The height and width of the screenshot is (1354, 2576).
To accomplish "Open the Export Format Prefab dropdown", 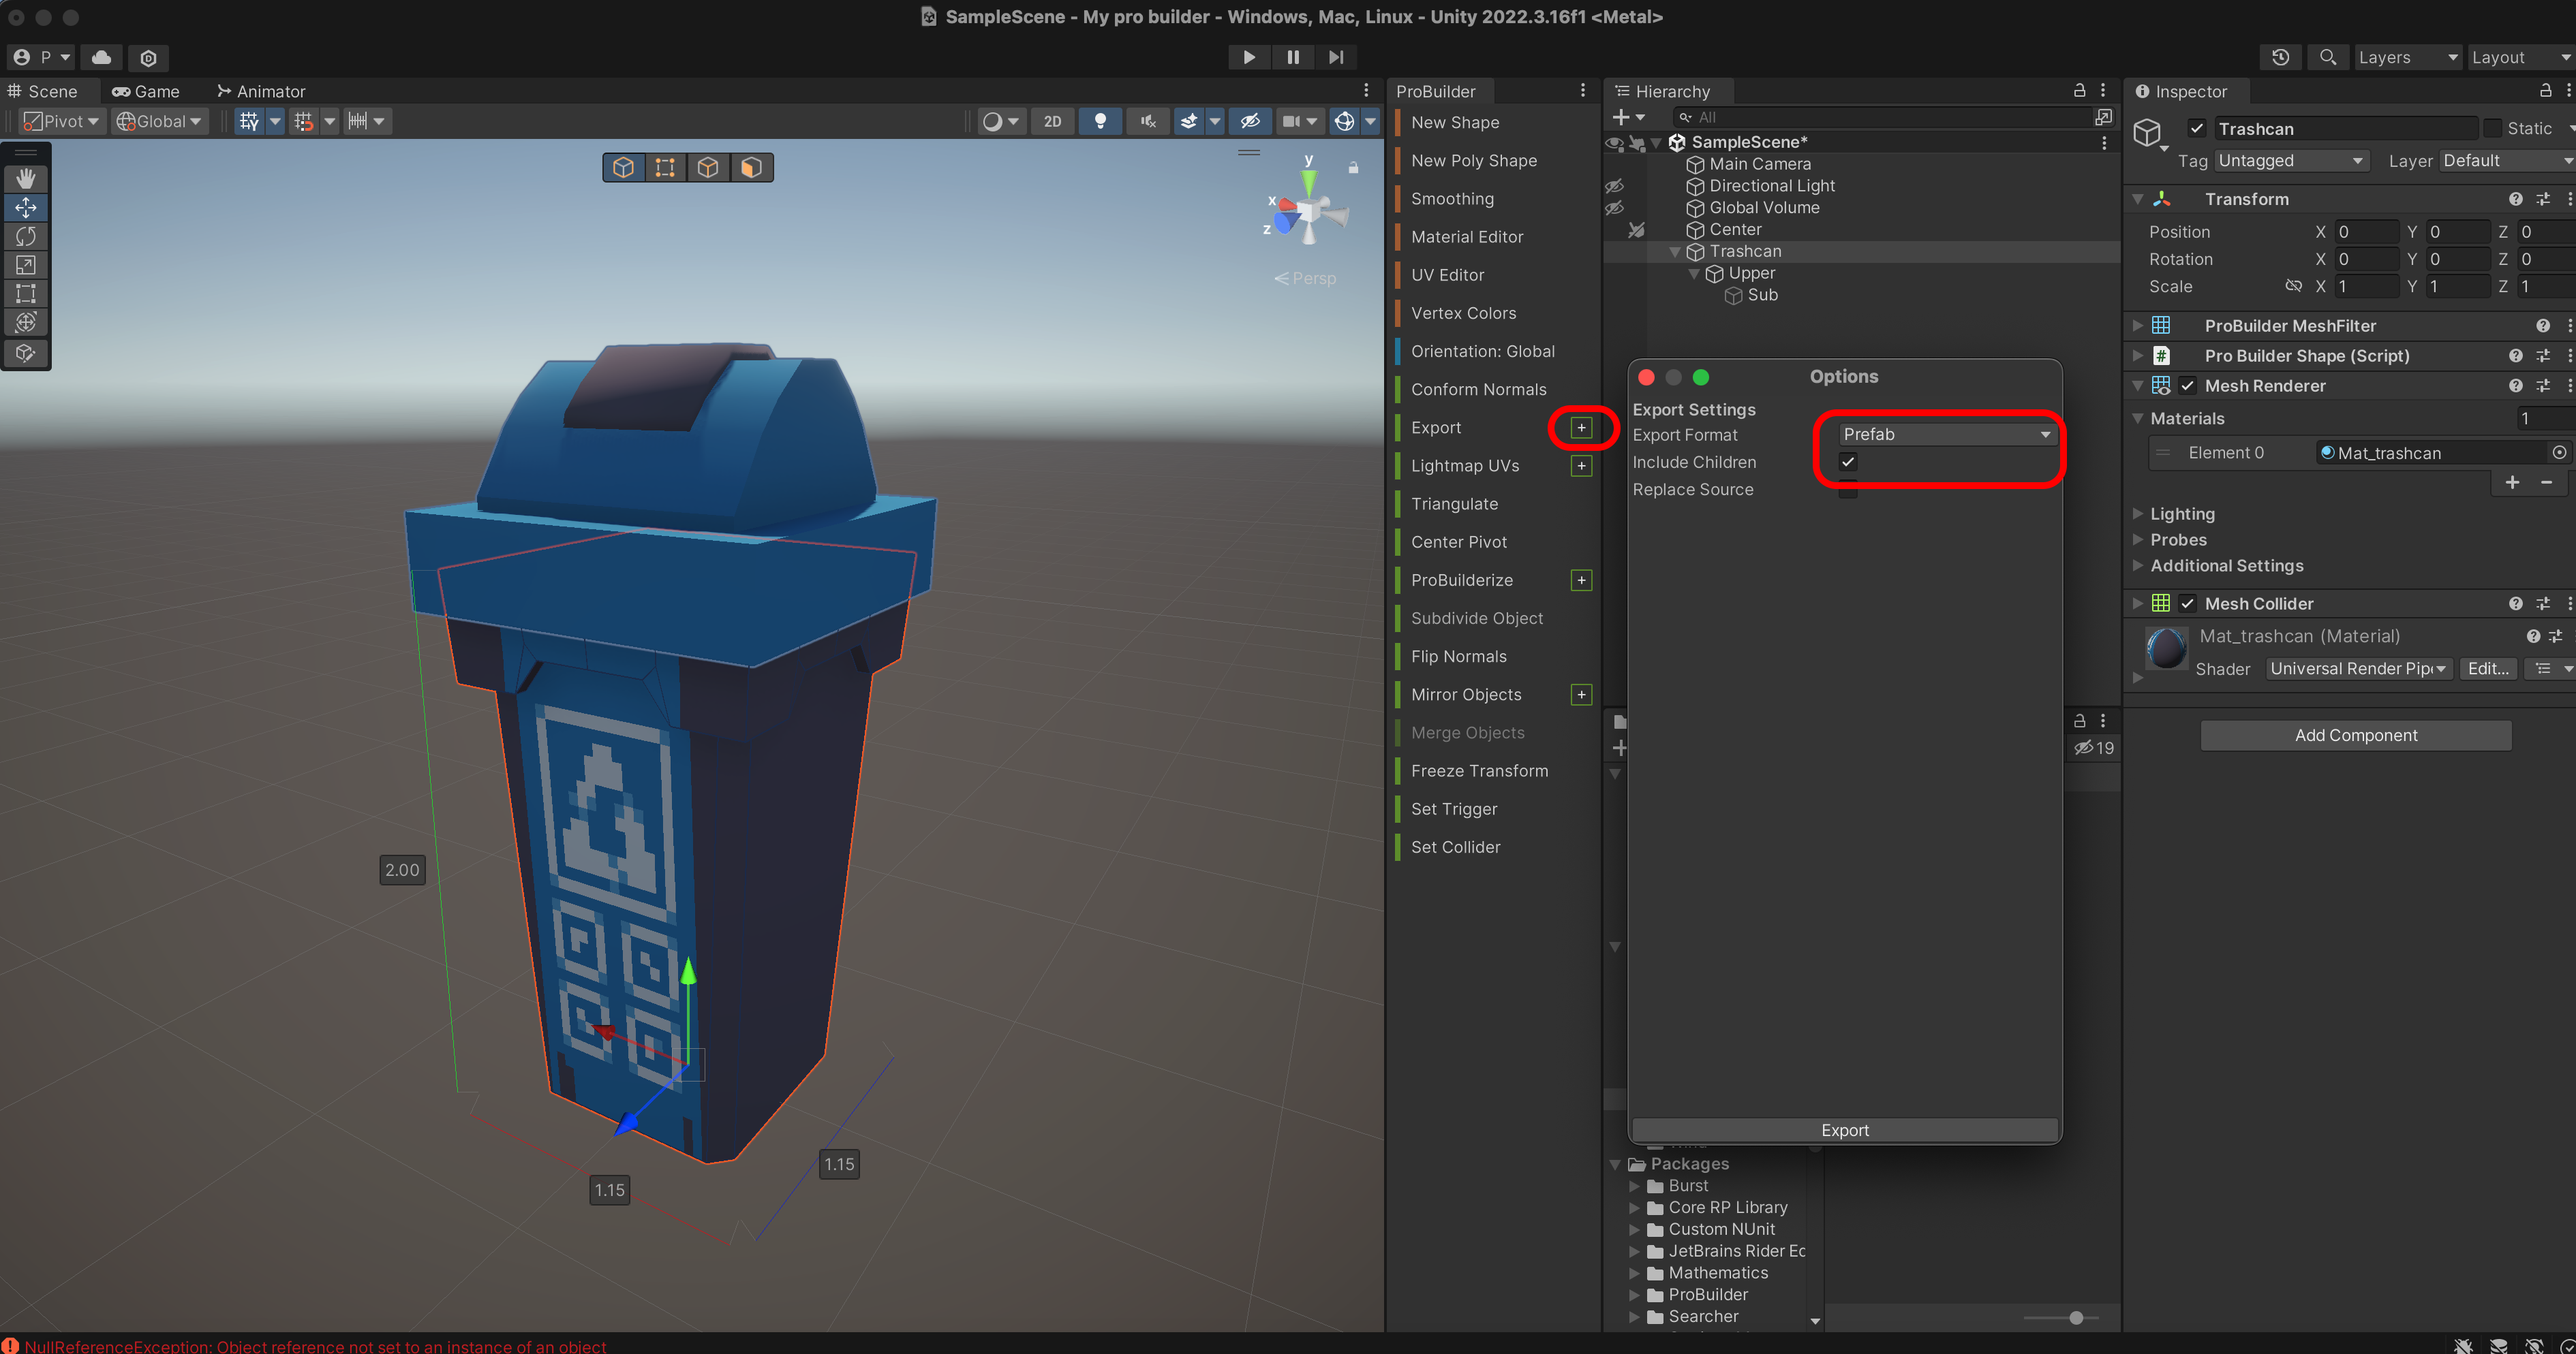I will pyautogui.click(x=1945, y=434).
